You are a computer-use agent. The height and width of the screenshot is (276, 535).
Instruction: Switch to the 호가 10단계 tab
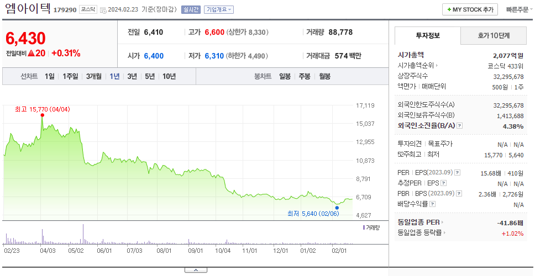tap(494, 35)
